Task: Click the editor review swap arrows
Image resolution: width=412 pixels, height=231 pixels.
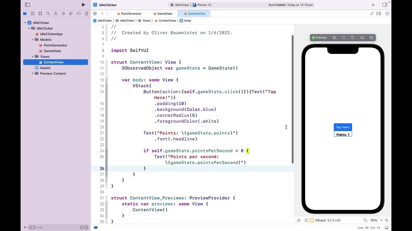Action: pyautogui.click(x=372, y=13)
